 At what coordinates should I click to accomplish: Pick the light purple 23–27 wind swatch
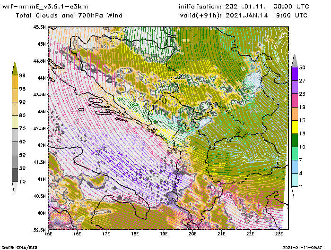click(295, 87)
